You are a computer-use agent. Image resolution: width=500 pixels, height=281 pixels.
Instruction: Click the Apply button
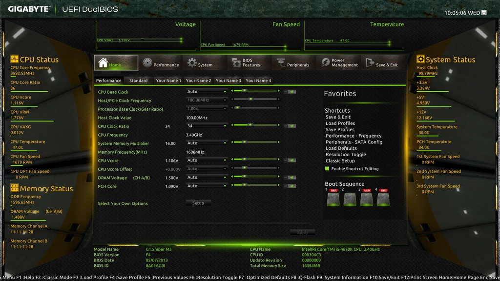pos(302,233)
